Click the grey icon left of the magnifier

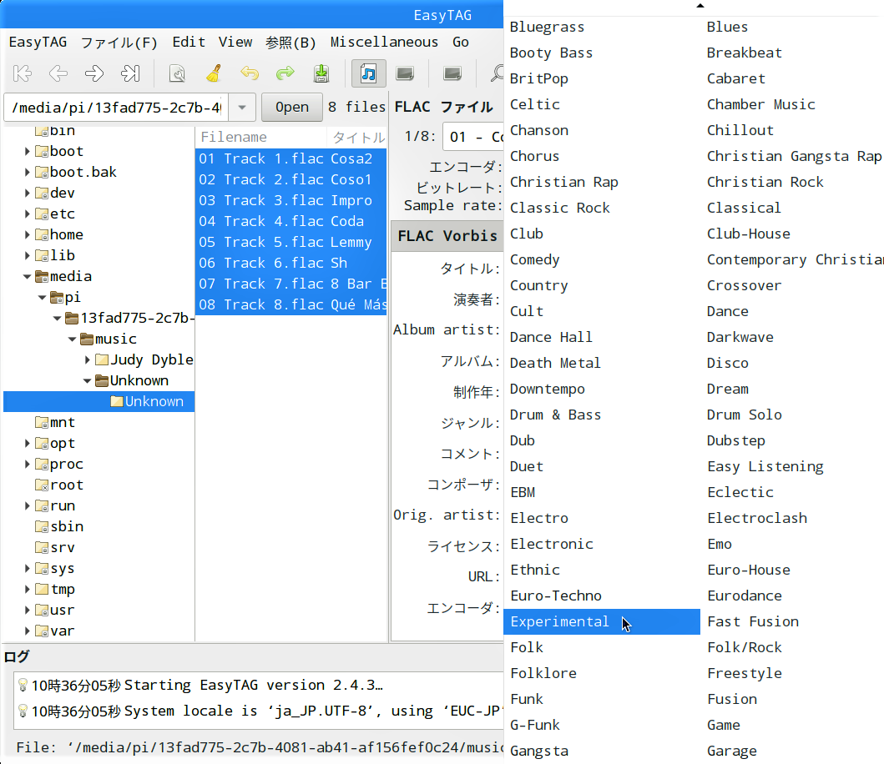coord(452,73)
